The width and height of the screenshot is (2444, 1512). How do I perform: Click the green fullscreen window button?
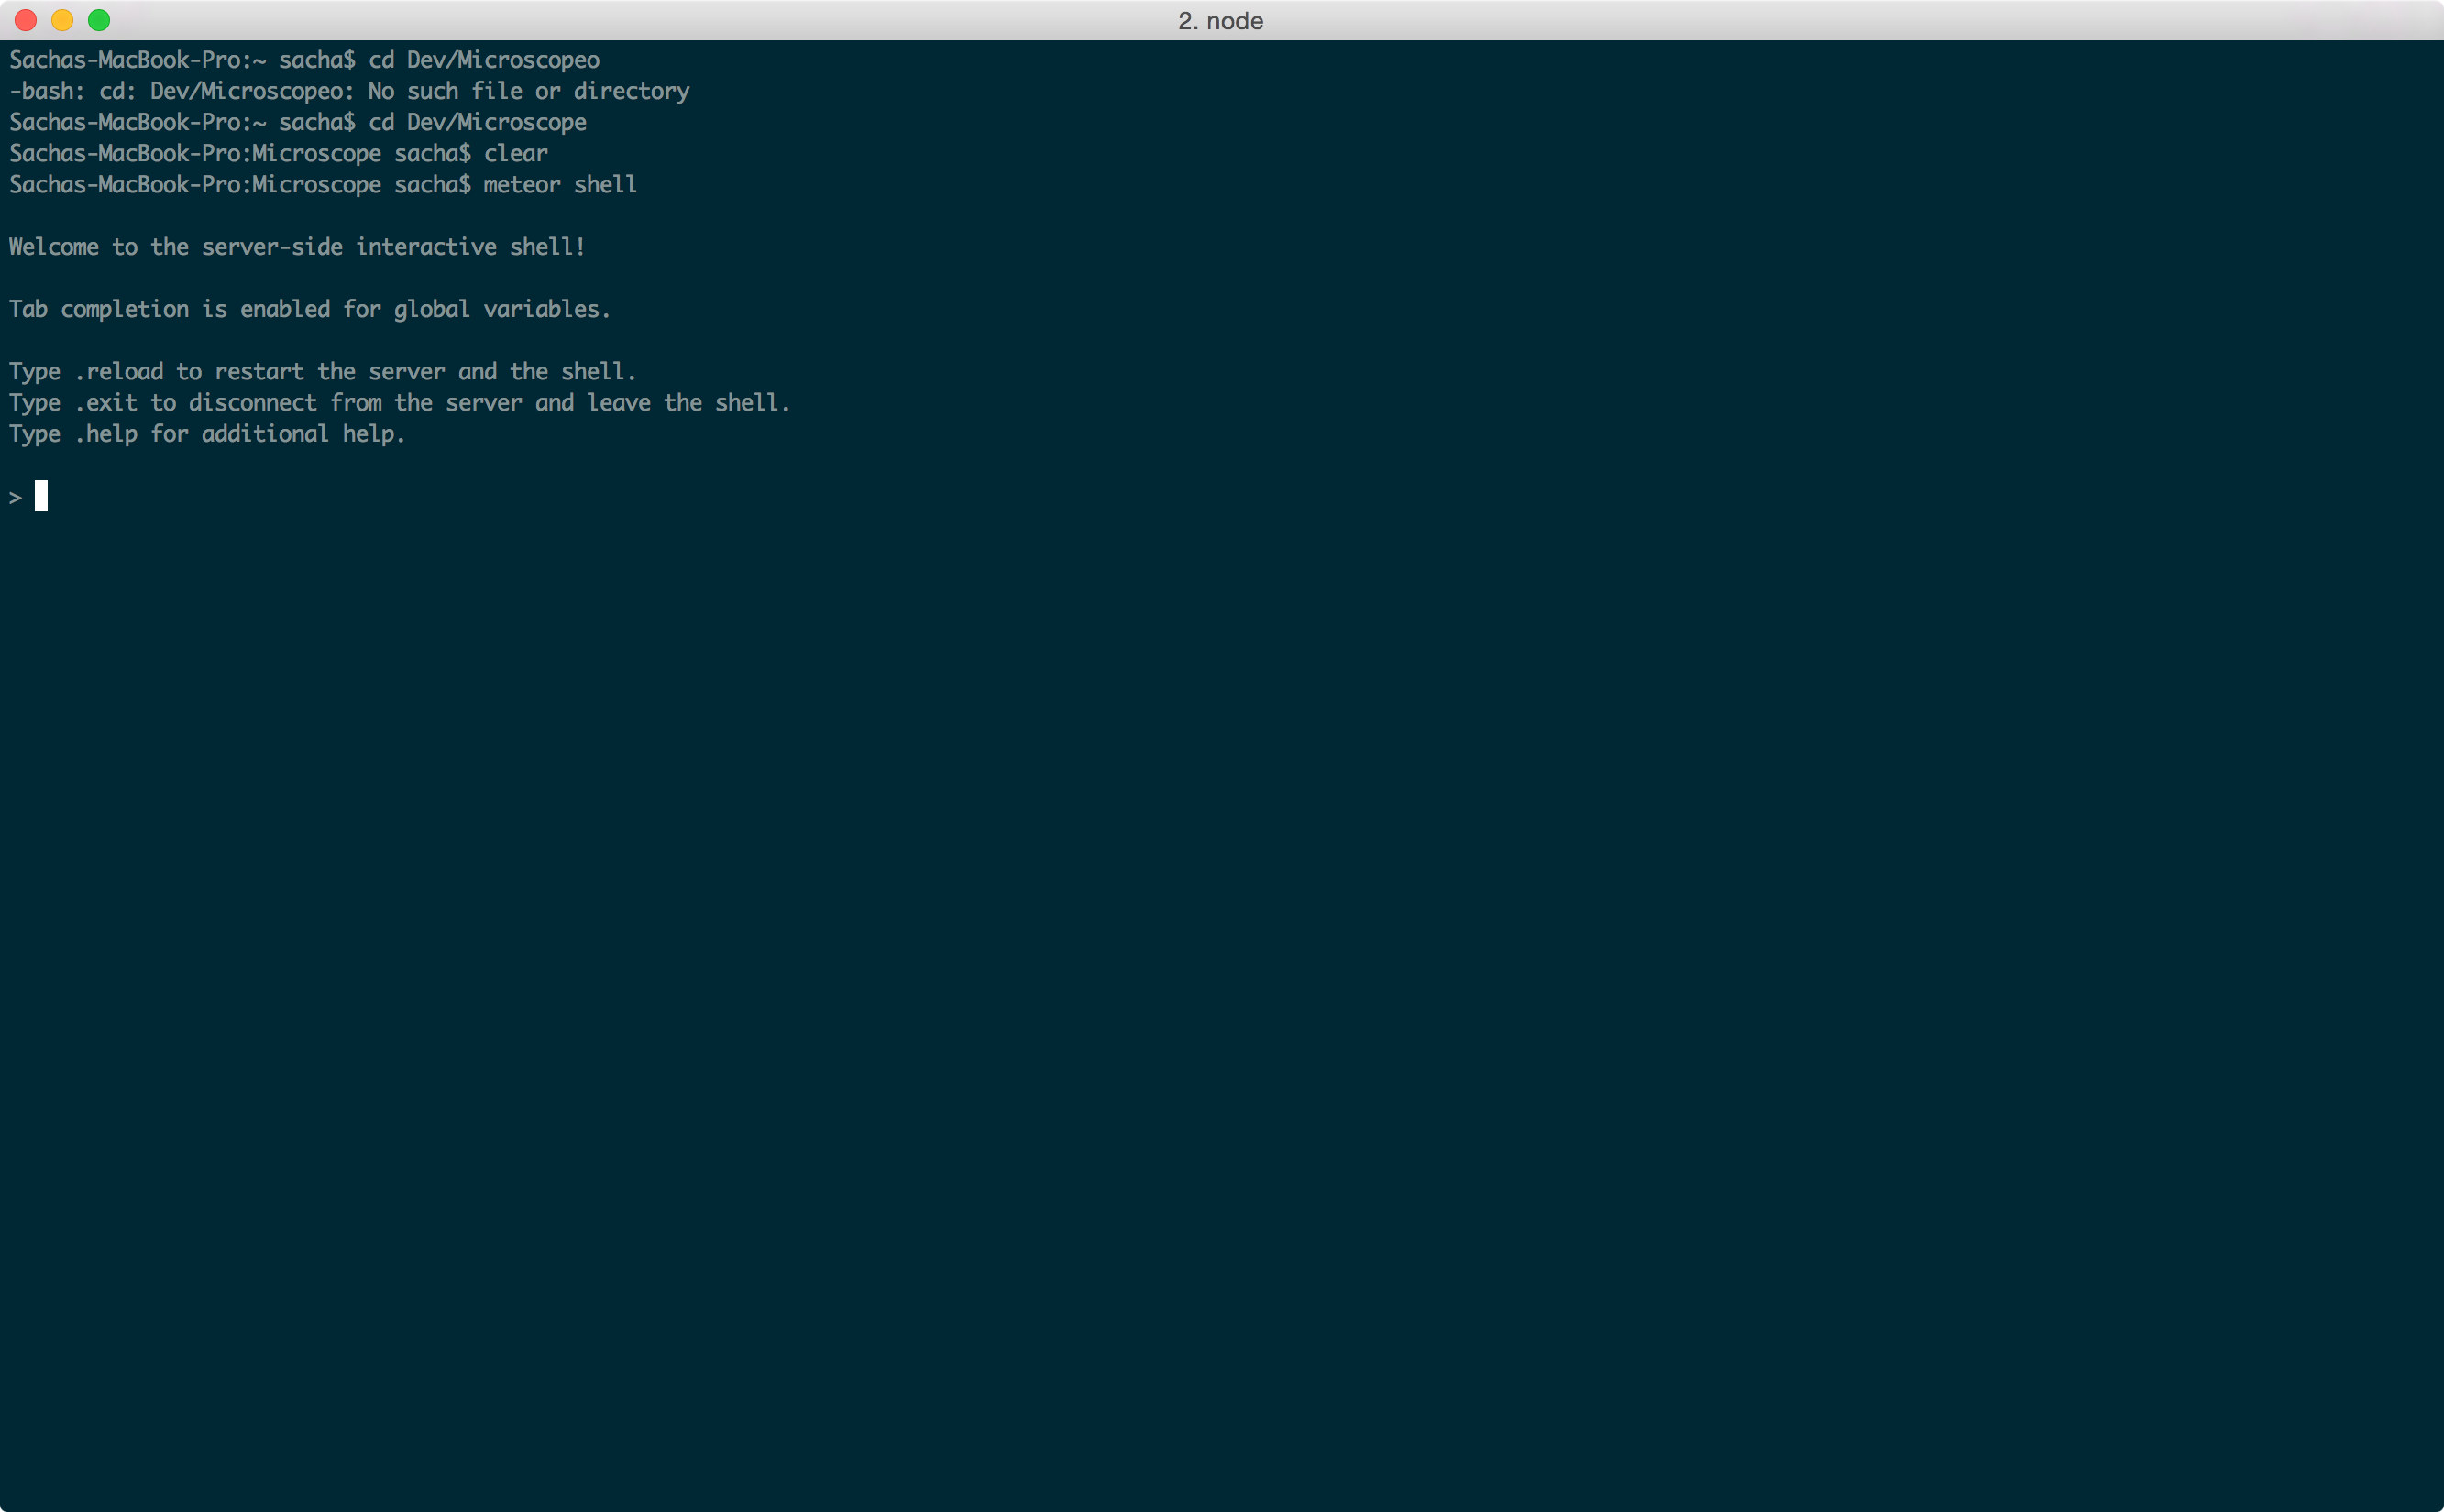(99, 20)
